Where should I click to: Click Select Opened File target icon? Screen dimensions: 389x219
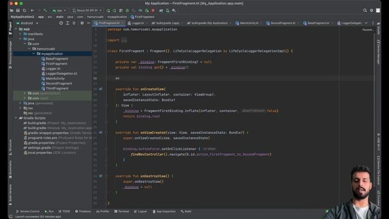tap(61, 23)
